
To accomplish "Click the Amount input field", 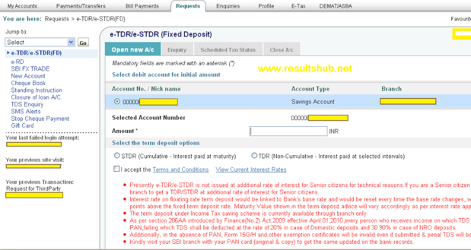I will tap(288, 131).
